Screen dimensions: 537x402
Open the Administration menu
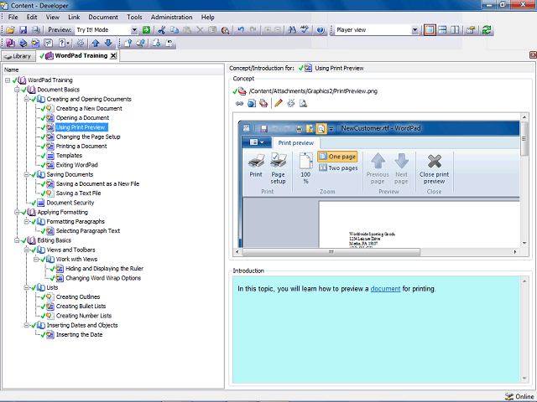click(171, 17)
